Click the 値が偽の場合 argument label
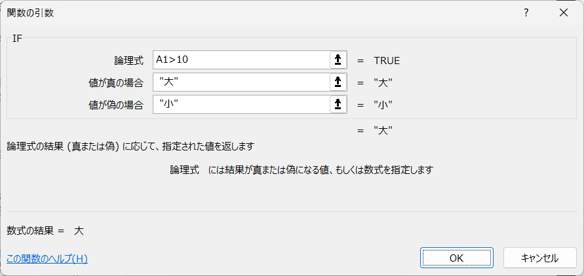The height and width of the screenshot is (276, 584). [115, 105]
